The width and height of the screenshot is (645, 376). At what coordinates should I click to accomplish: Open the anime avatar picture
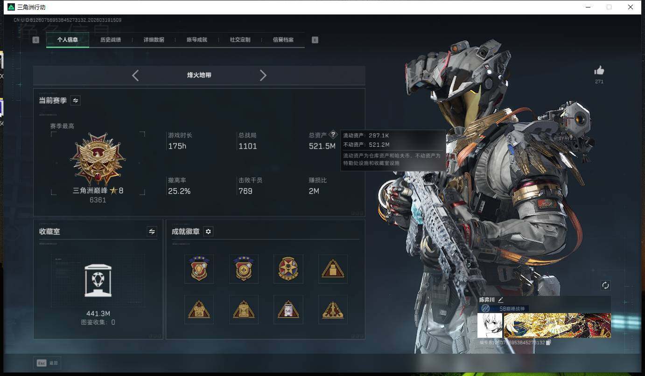point(490,325)
